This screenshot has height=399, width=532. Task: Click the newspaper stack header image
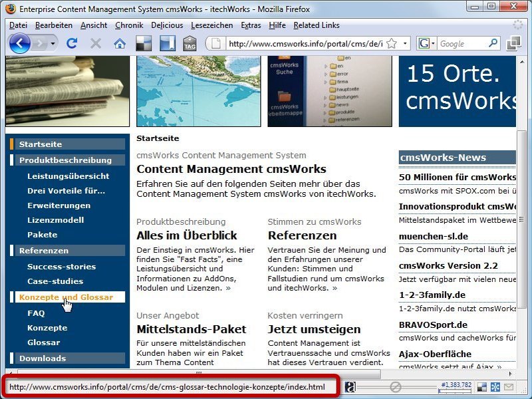point(67,91)
